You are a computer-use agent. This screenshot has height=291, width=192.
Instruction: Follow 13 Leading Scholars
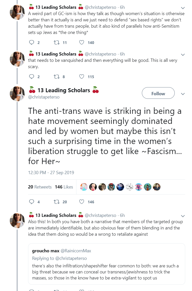pyautogui.click(x=158, y=93)
